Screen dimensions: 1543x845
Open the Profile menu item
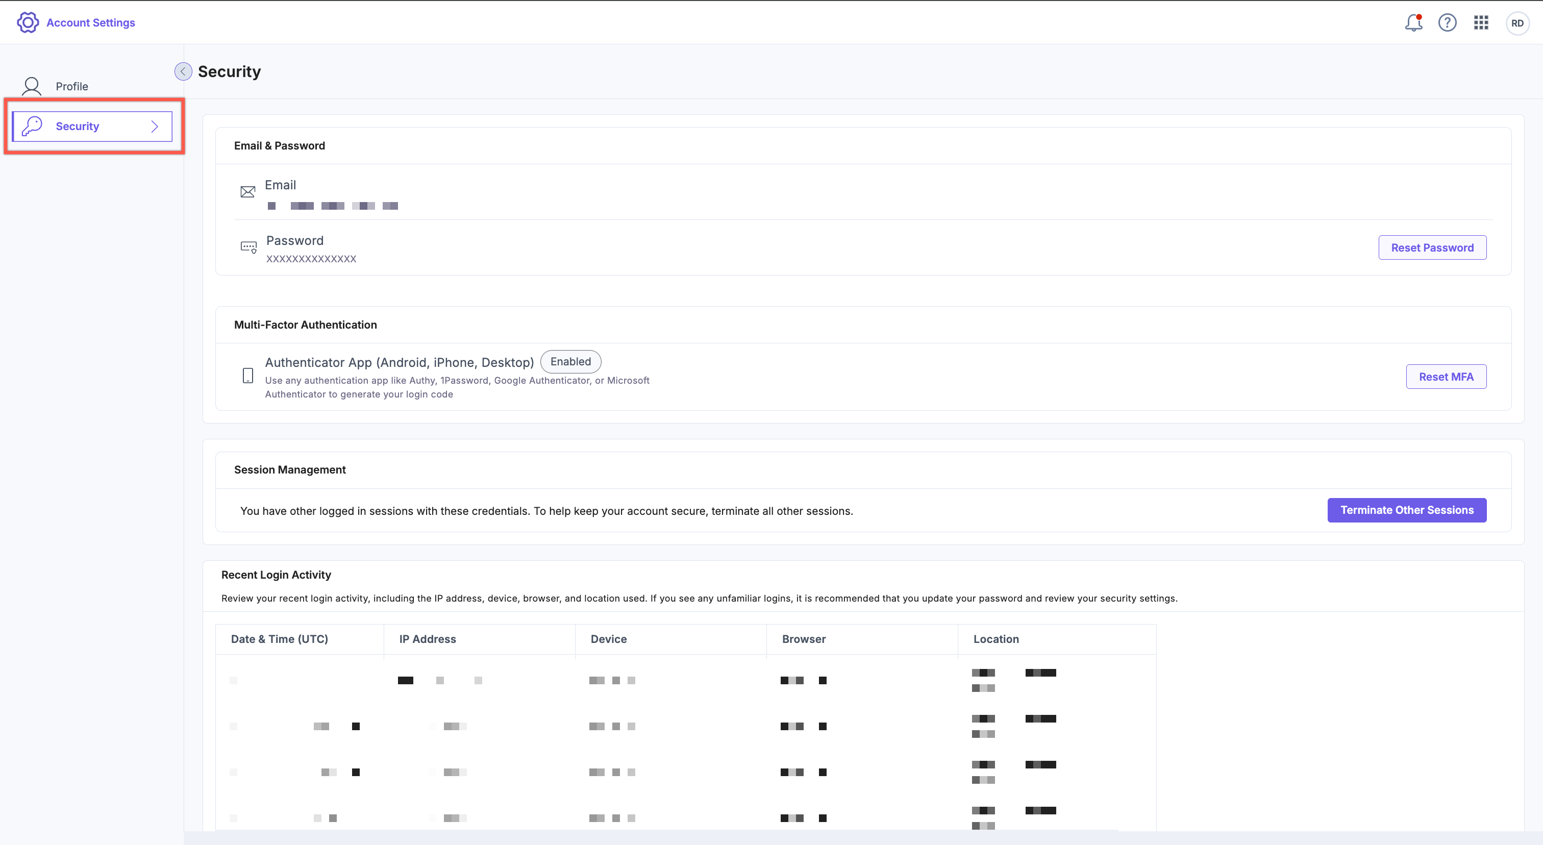tap(72, 86)
